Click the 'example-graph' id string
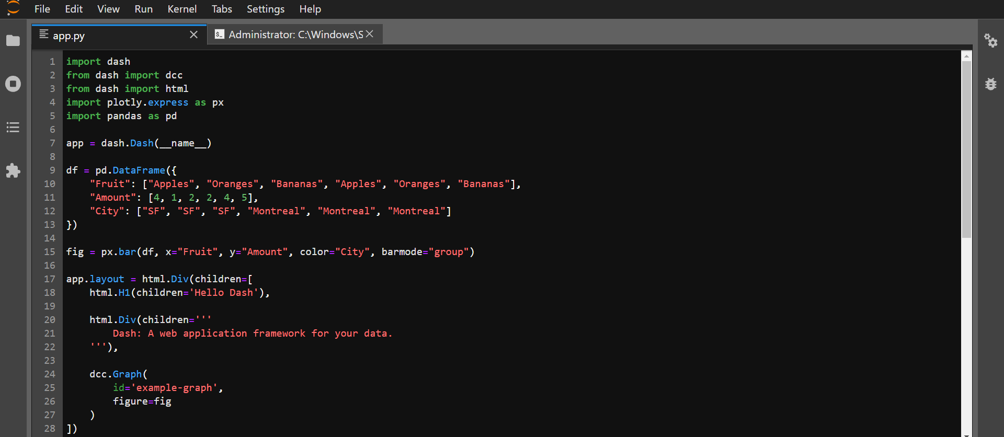1004x437 pixels. click(174, 387)
